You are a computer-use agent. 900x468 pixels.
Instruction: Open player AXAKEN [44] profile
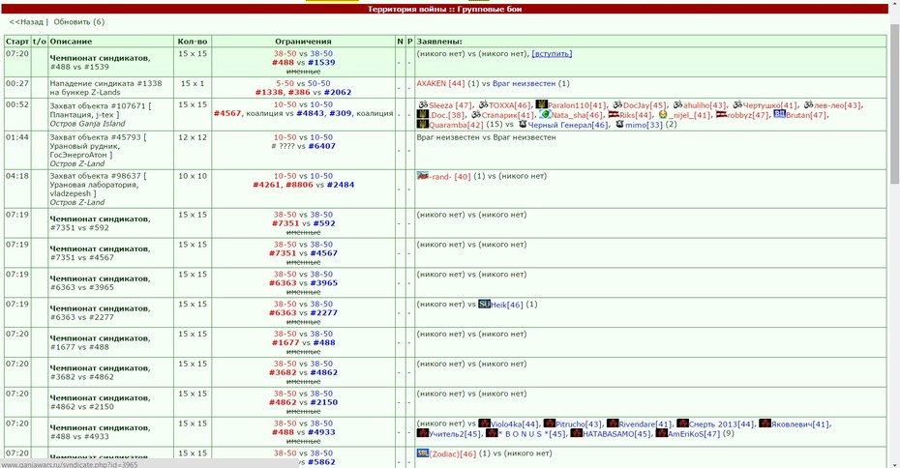click(441, 83)
